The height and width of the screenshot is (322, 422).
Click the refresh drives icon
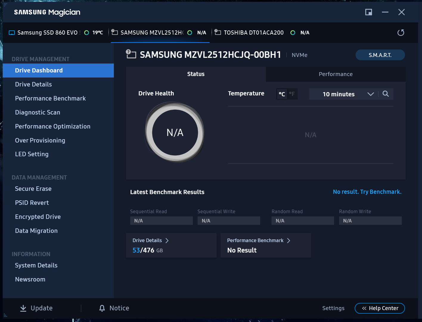point(401,32)
